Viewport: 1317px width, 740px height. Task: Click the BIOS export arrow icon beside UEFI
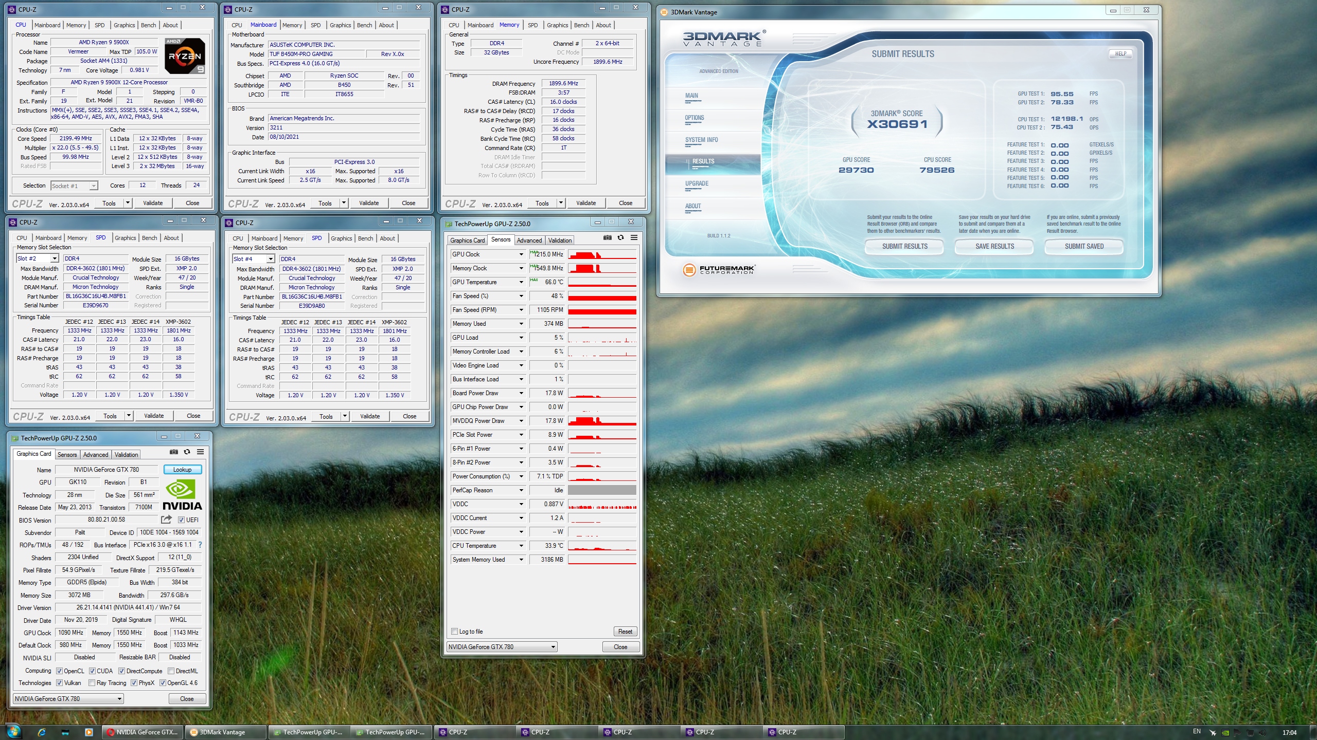(x=166, y=520)
